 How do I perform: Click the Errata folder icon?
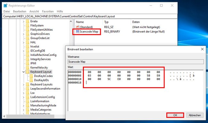pos(28,21)
